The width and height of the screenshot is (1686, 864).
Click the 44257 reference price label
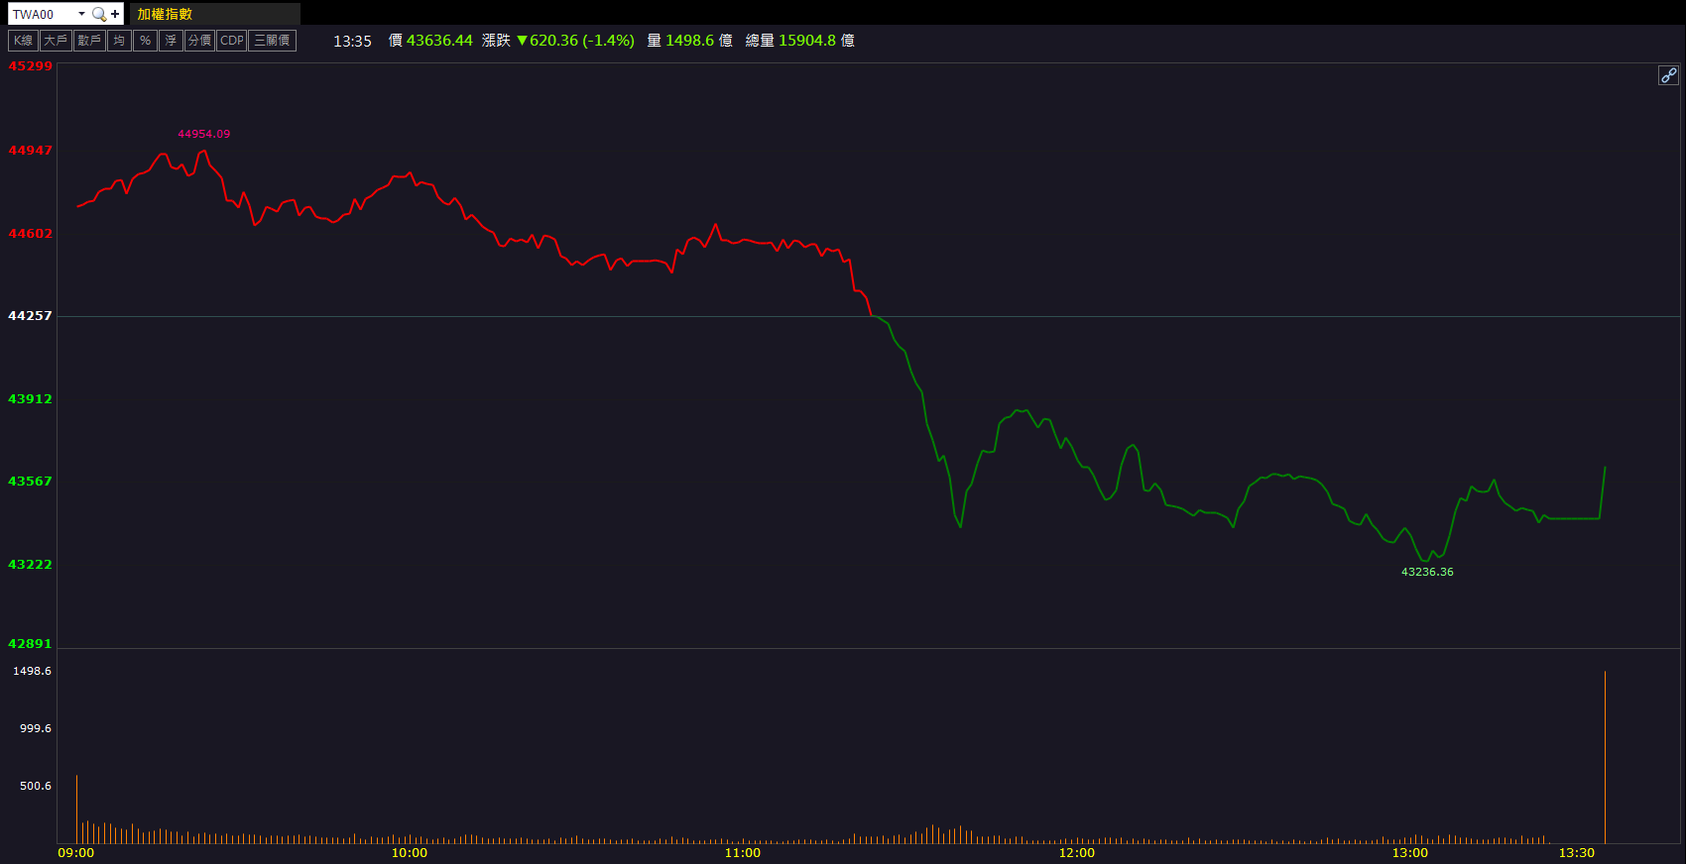(x=30, y=316)
